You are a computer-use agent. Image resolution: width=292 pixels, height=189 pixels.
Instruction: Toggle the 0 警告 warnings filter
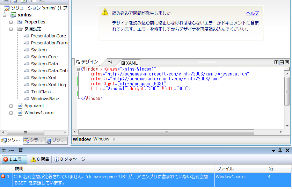pyautogui.click(x=40, y=159)
